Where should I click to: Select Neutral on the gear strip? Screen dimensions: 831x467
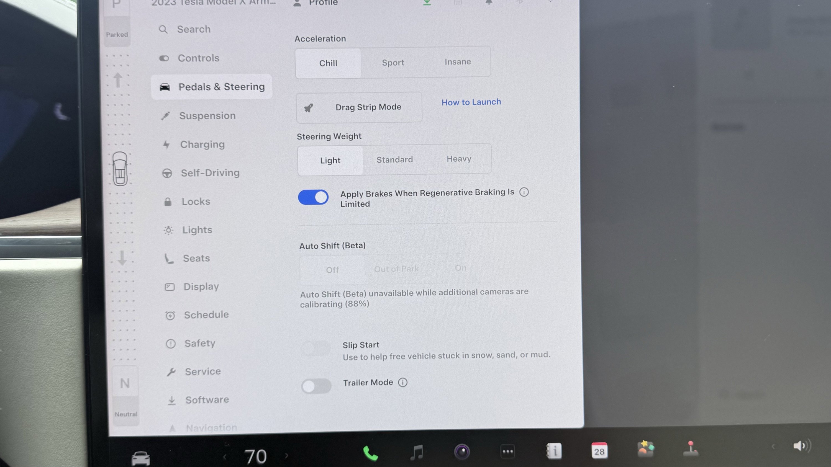point(125,396)
